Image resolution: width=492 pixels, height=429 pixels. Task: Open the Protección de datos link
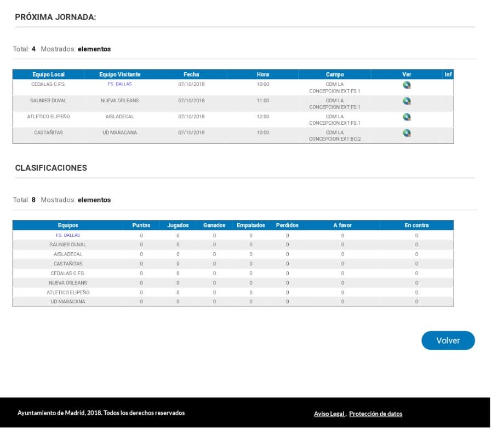(x=376, y=414)
